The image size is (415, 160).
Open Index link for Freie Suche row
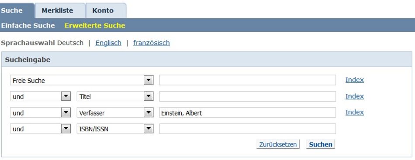pos(355,80)
